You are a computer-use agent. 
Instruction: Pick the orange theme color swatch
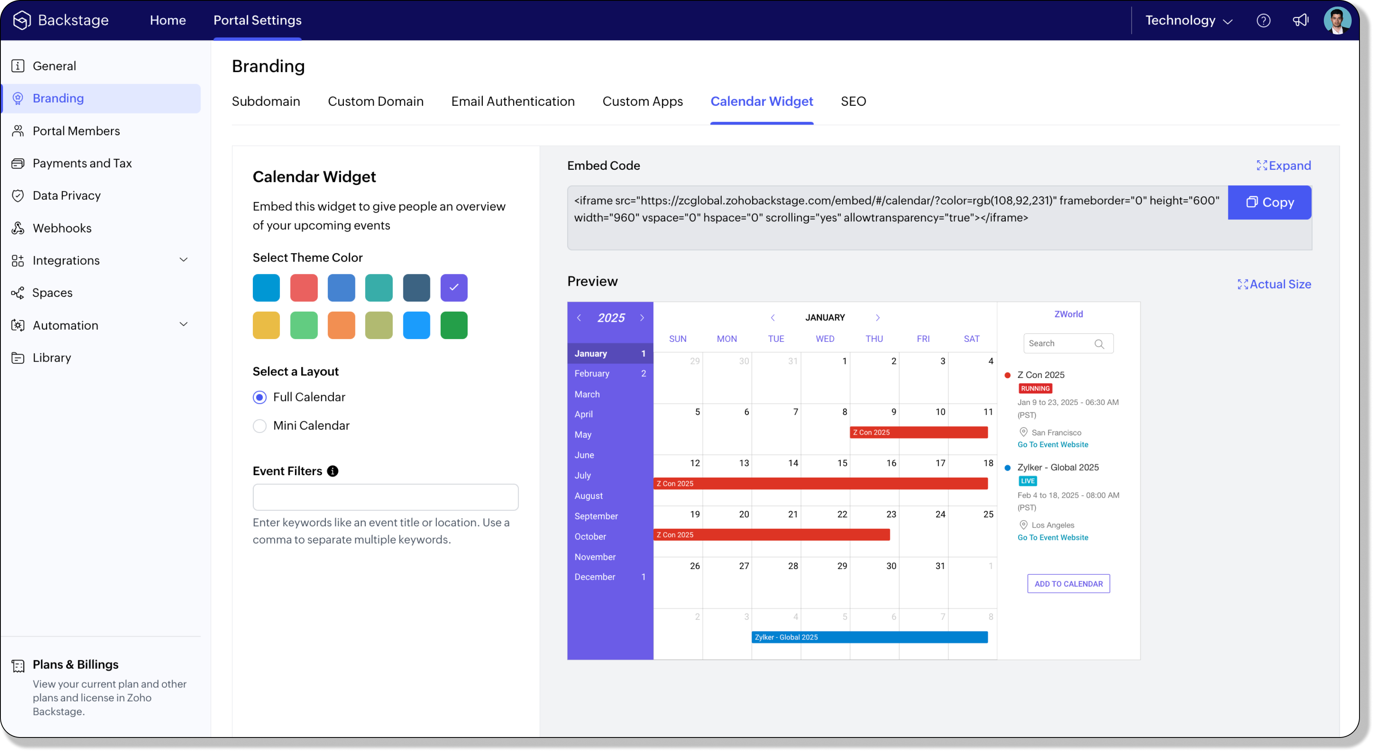(341, 325)
